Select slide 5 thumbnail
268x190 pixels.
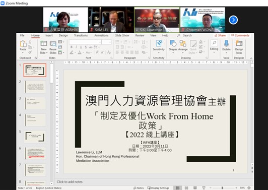coord(35,137)
